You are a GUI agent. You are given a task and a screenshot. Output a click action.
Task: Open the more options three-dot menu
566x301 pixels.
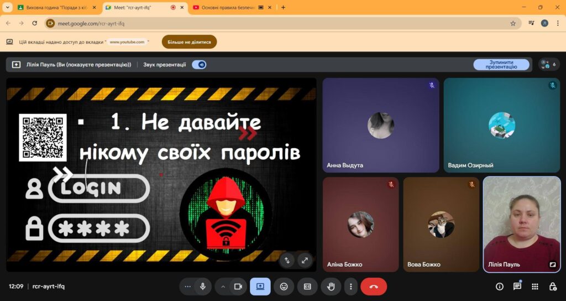(x=350, y=287)
